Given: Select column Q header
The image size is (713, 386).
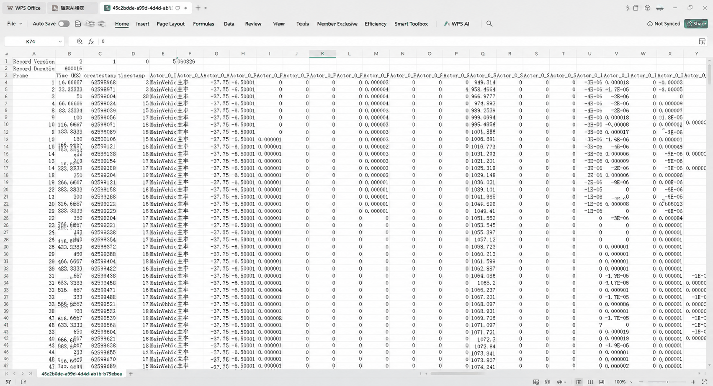Looking at the screenshot, I should click(483, 54).
